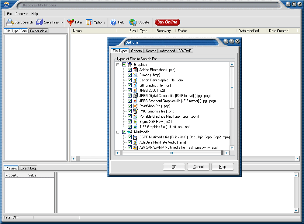
Task: Click the file types list scroll-down arrow
Action: coord(232,148)
